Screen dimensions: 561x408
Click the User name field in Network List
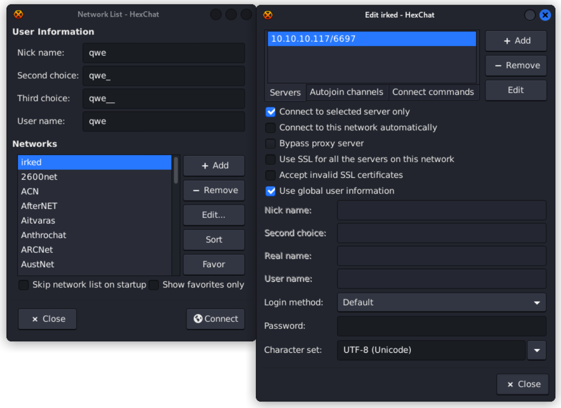[x=164, y=122]
